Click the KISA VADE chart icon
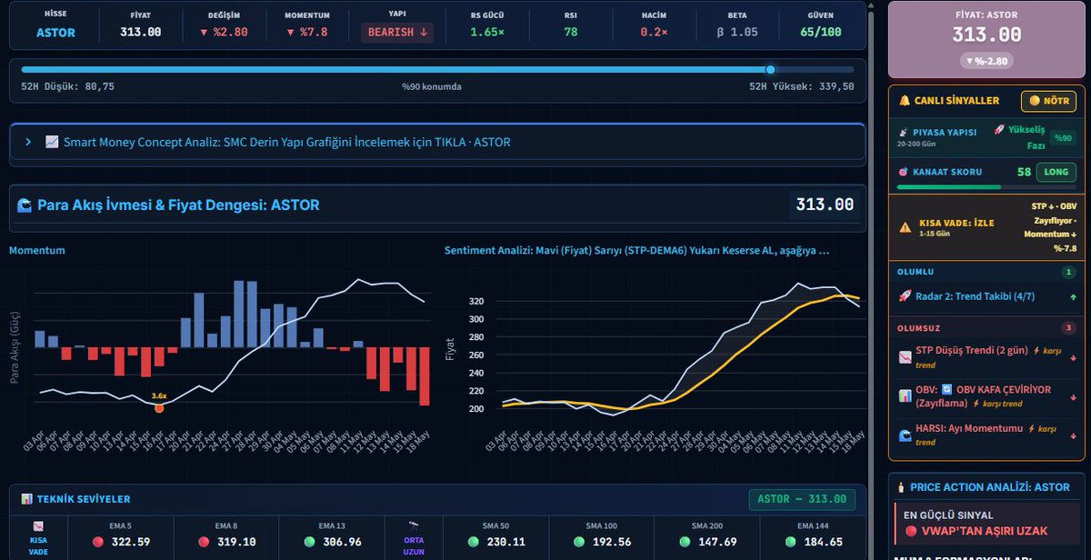The height and width of the screenshot is (560, 1091). pyautogui.click(x=37, y=526)
